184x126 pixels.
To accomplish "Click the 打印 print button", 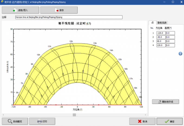I will point(42,121).
